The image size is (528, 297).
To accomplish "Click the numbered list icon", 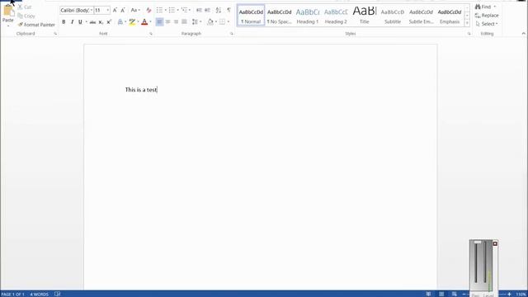I will pos(172,10).
